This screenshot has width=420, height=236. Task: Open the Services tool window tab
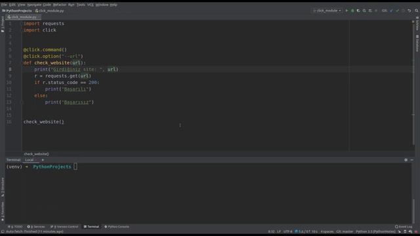tap(36, 227)
